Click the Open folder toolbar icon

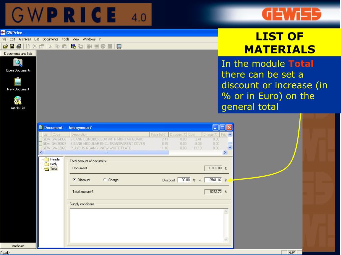[x=5, y=46]
